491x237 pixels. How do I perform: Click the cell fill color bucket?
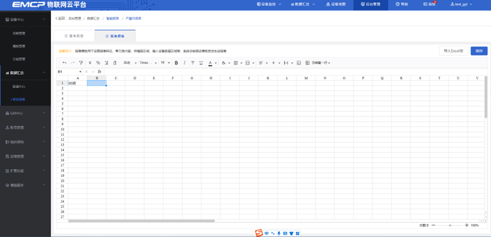[x=224, y=63]
